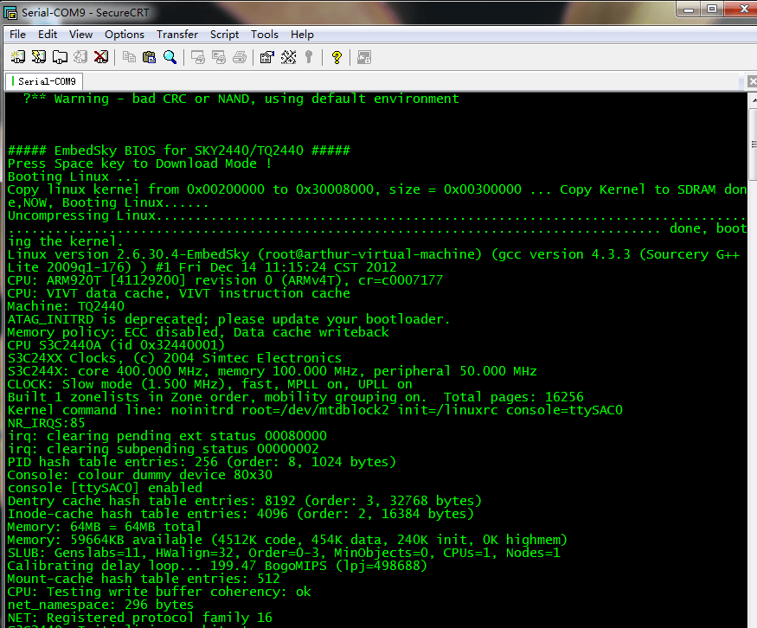Open Quick Connect from the toolbar
Viewport: 757px width, 628px height.
click(x=38, y=57)
